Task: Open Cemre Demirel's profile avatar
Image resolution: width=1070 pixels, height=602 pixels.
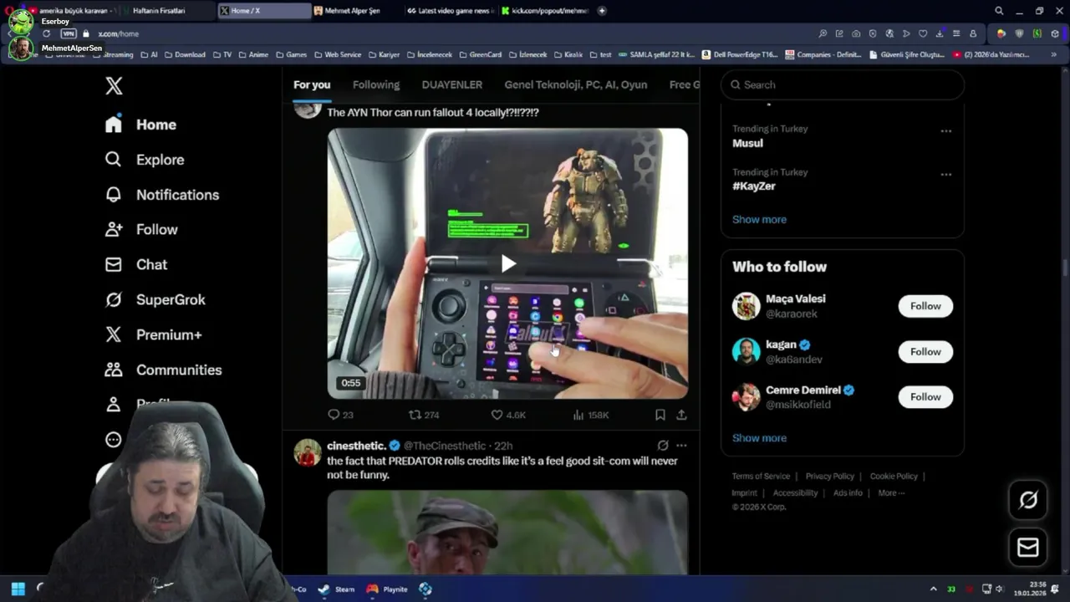Action: point(746,397)
